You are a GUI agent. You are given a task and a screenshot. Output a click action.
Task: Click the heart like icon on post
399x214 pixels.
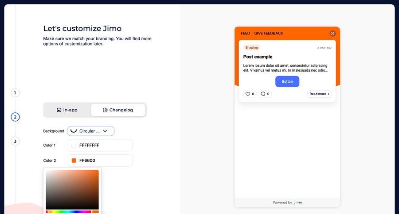click(247, 94)
